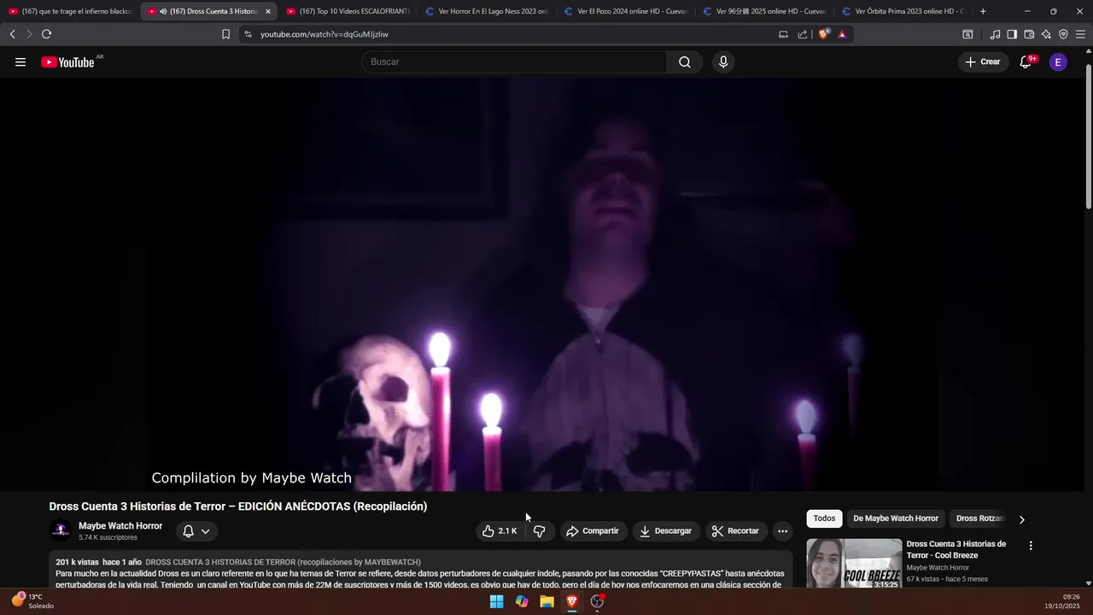Start voice search with the microphone
This screenshot has width=1093, height=615.
coord(723,61)
